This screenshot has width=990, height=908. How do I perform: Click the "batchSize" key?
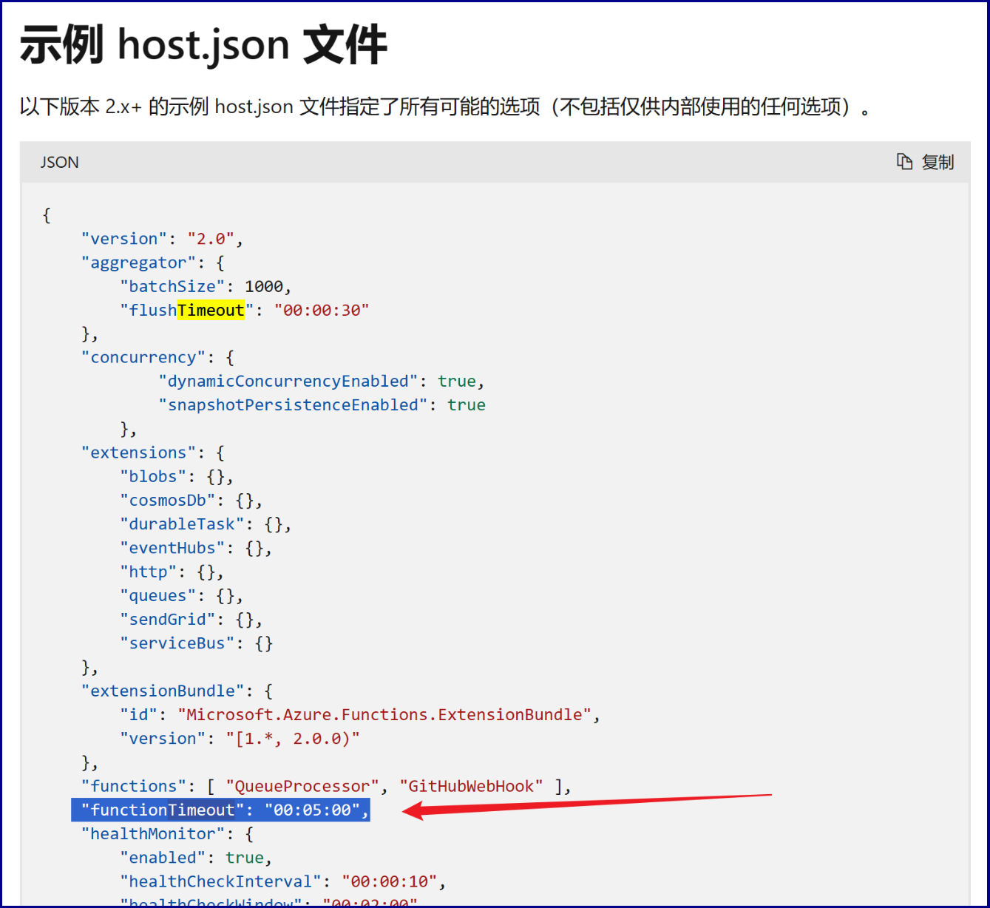pos(172,286)
